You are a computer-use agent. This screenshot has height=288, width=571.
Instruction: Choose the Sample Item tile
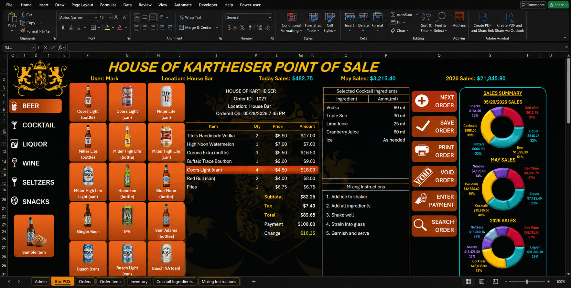(x=34, y=236)
